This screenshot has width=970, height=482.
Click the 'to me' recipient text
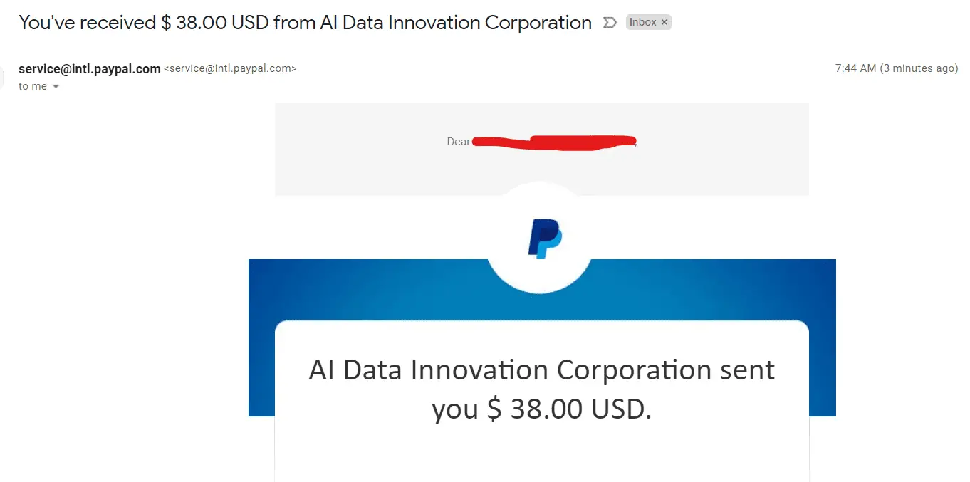tap(33, 86)
